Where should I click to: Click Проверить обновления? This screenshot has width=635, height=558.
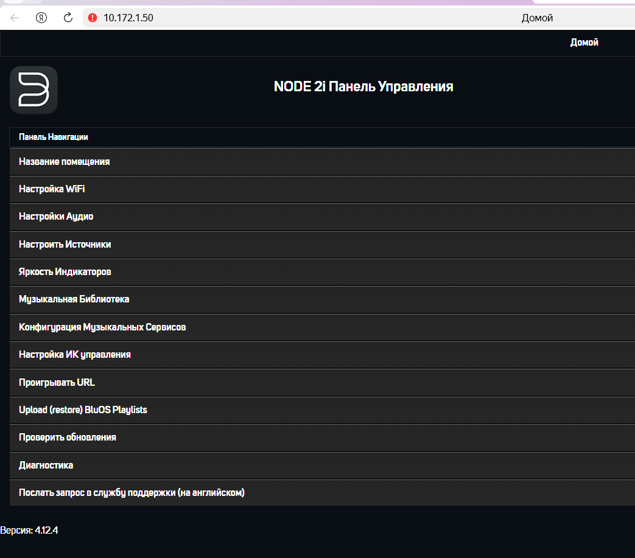pyautogui.click(x=68, y=438)
